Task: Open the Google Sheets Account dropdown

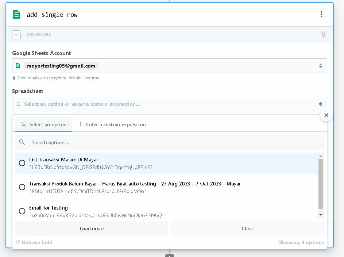Action: 169,66
